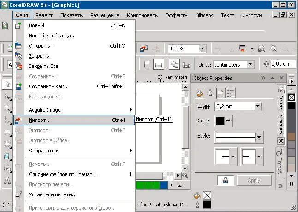Open the General page tab
Screen dimensions: 298x212
221,93
